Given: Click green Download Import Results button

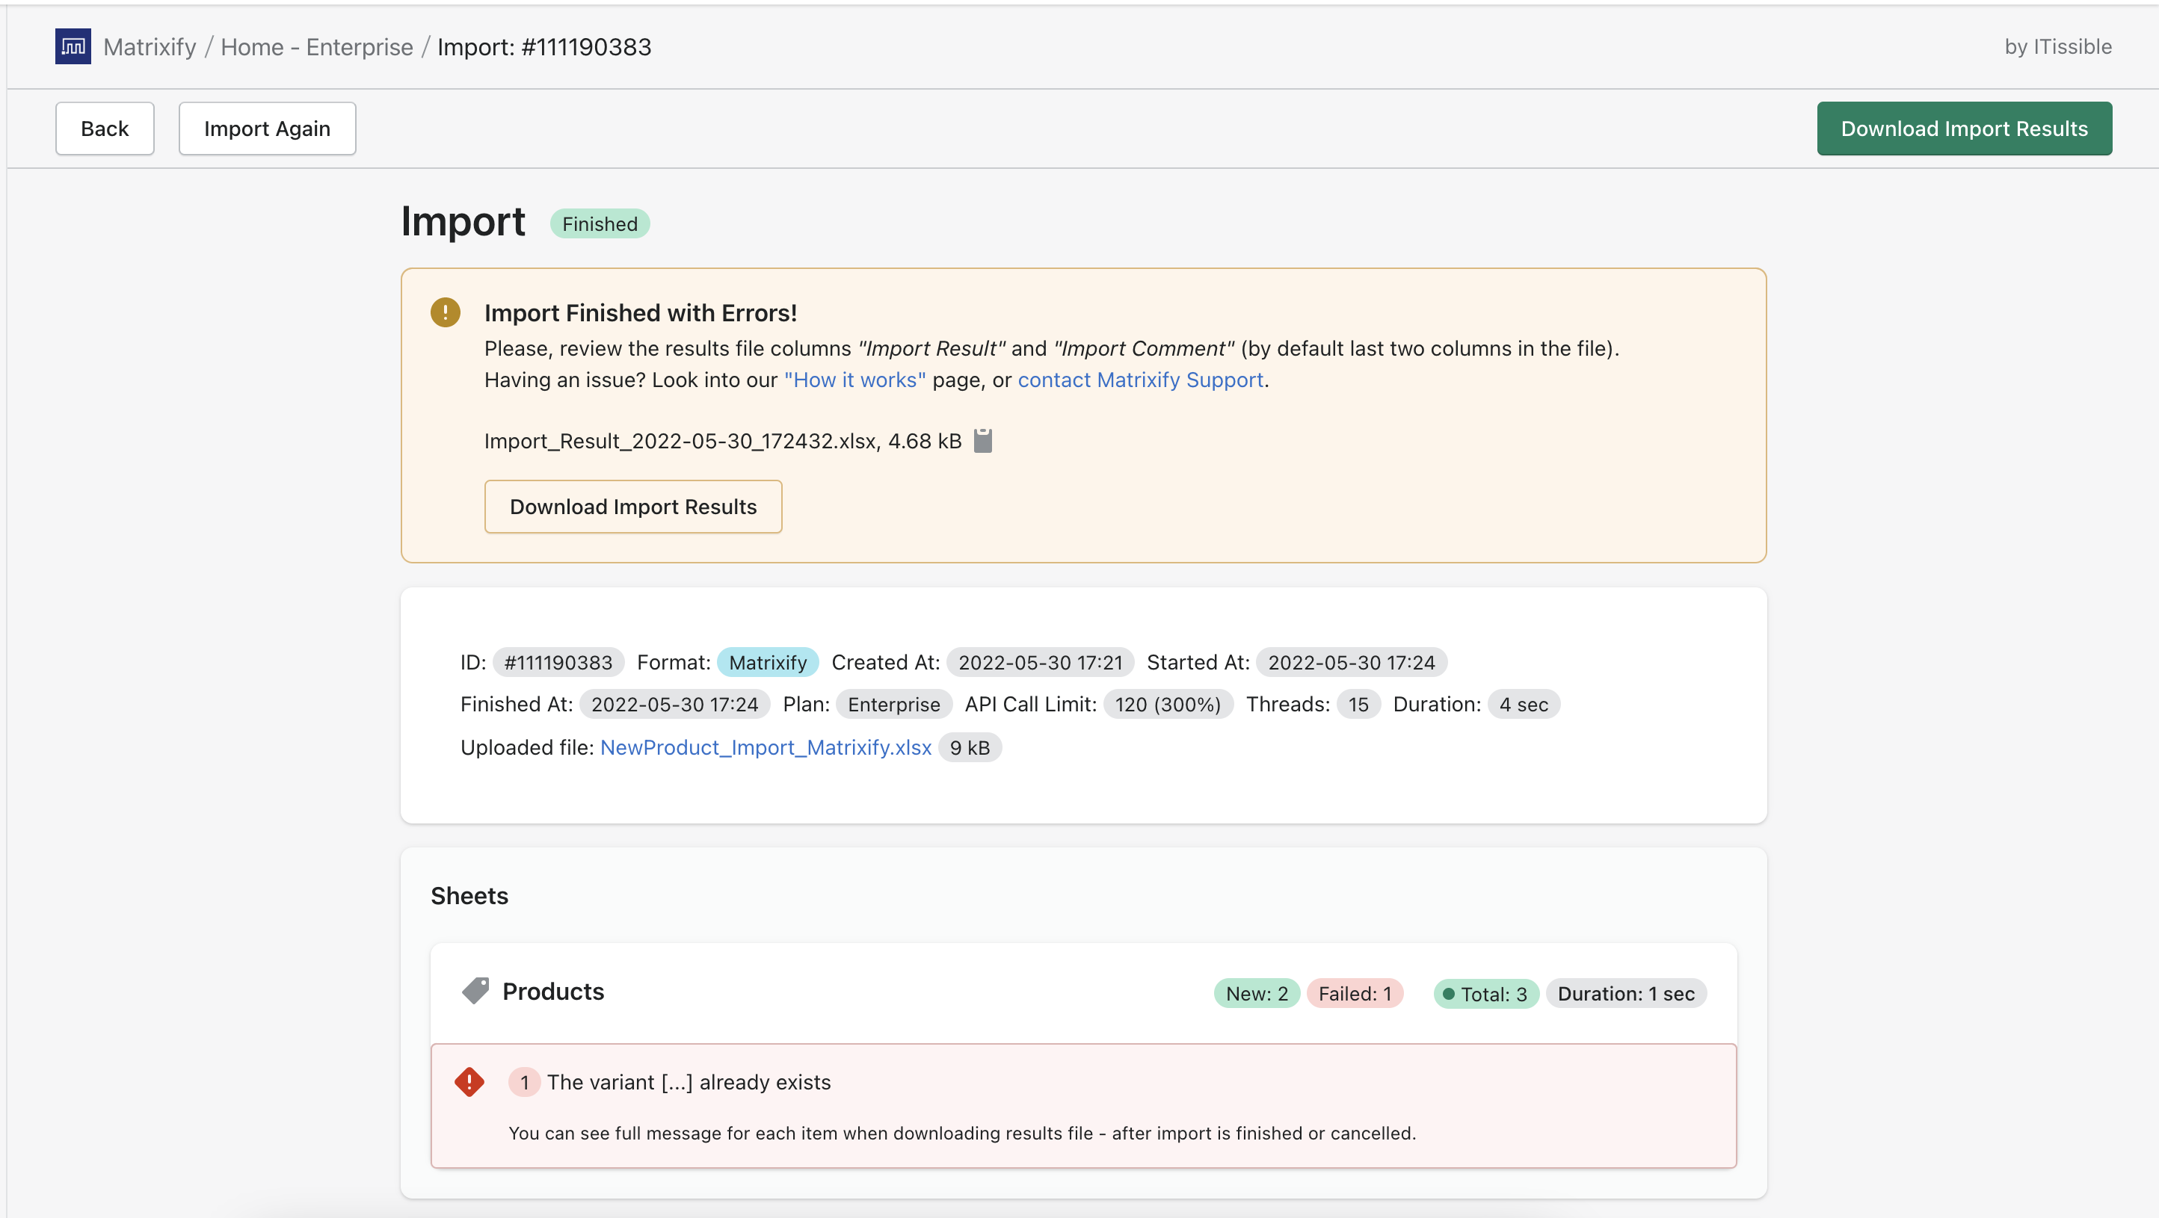Looking at the screenshot, I should click(1964, 129).
